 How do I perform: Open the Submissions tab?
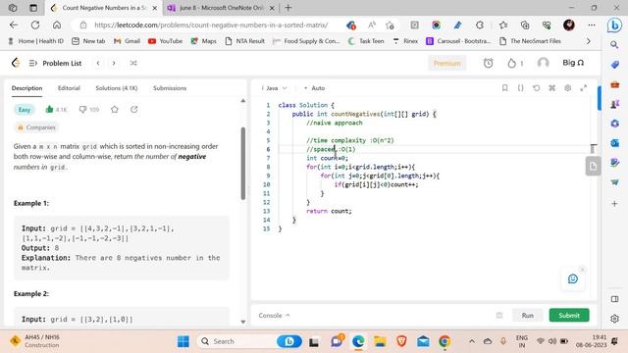[x=170, y=88]
